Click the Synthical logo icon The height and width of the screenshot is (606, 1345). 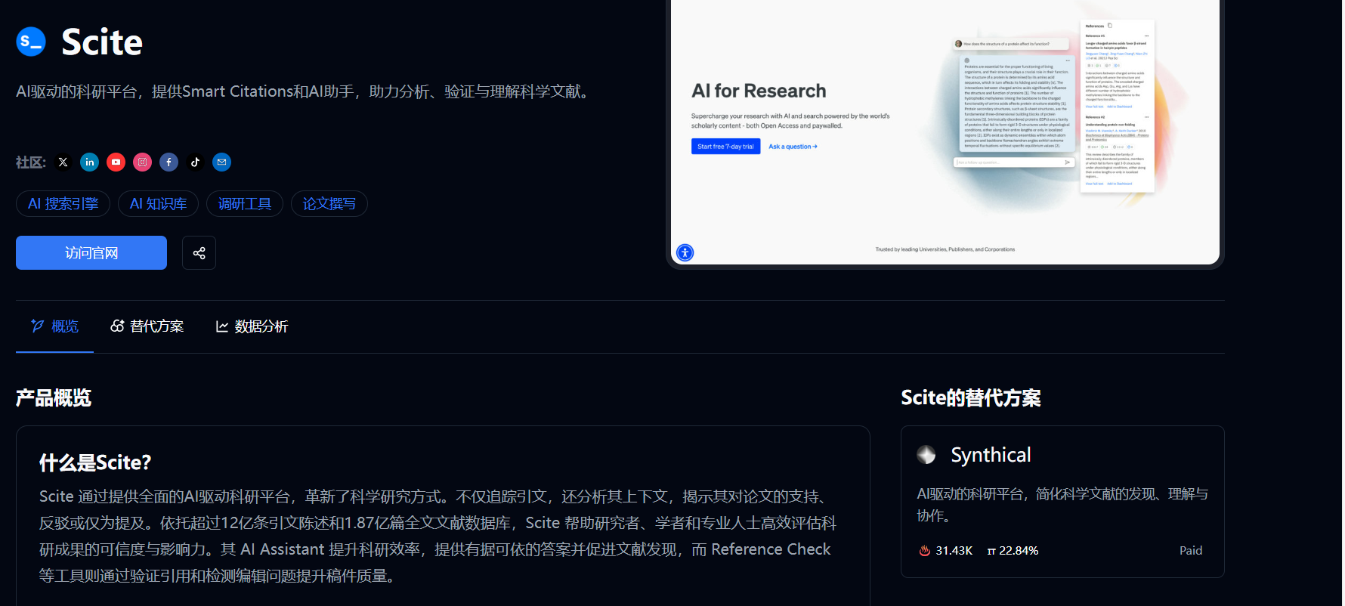click(x=926, y=455)
